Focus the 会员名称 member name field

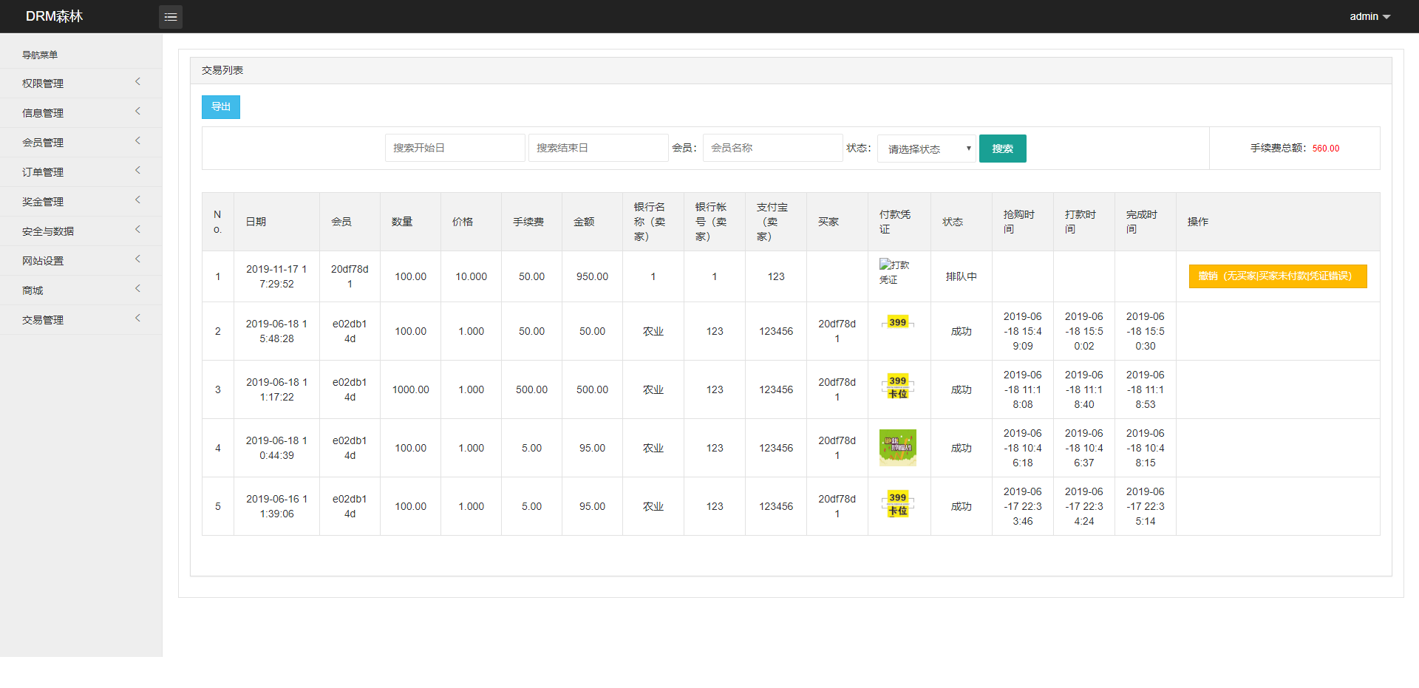pyautogui.click(x=772, y=148)
